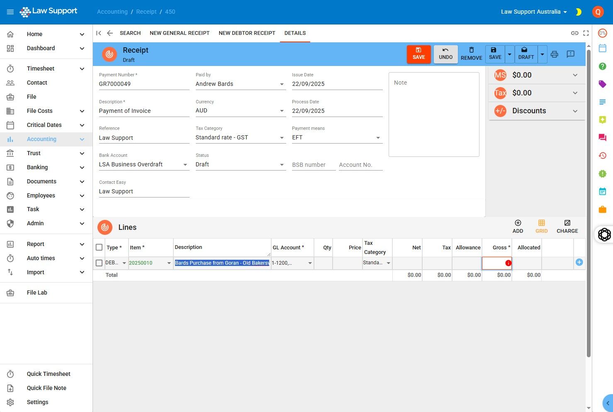Viewport: 613px width, 412px height.
Task: Remove this receipt
Action: (x=472, y=54)
